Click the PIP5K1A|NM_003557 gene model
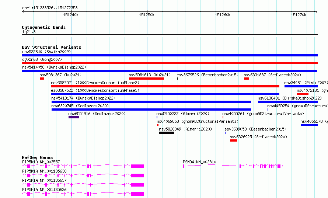Viewport: 328px width, 198px height. pos(83,166)
